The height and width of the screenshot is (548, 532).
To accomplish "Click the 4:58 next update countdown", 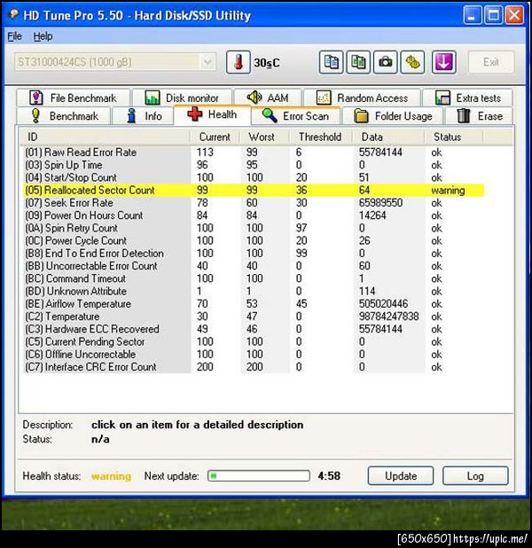I will click(x=329, y=476).
